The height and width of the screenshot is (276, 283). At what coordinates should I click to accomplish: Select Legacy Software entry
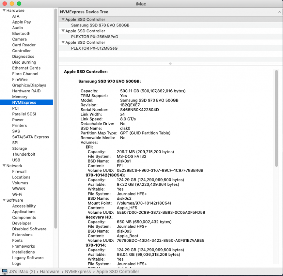coord(28,258)
